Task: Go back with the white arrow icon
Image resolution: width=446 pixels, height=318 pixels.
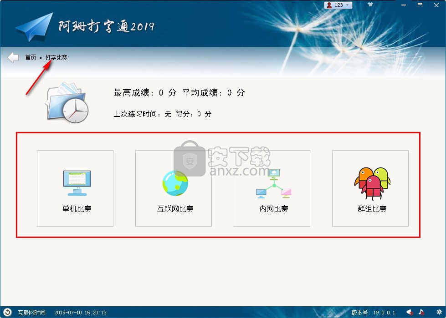Action: click(13, 57)
